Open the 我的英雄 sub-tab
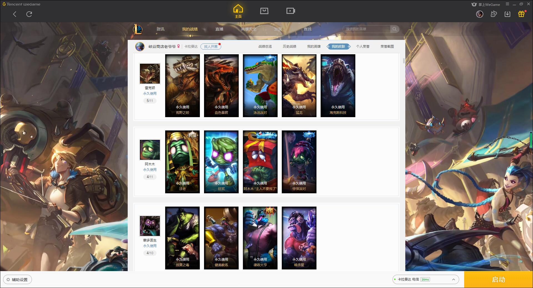The width and height of the screenshot is (533, 288). point(314,47)
